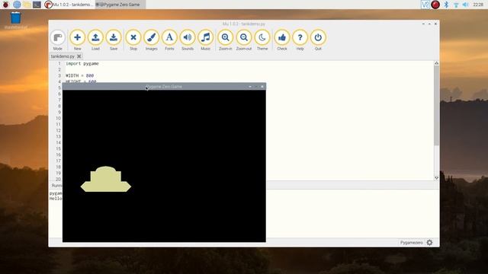Click the Load file button

coord(95,40)
